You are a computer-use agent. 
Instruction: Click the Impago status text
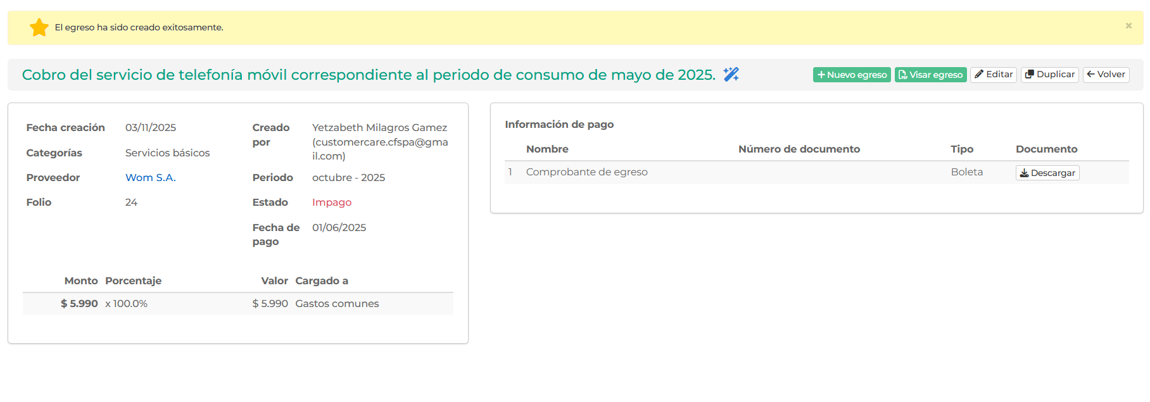coord(331,203)
